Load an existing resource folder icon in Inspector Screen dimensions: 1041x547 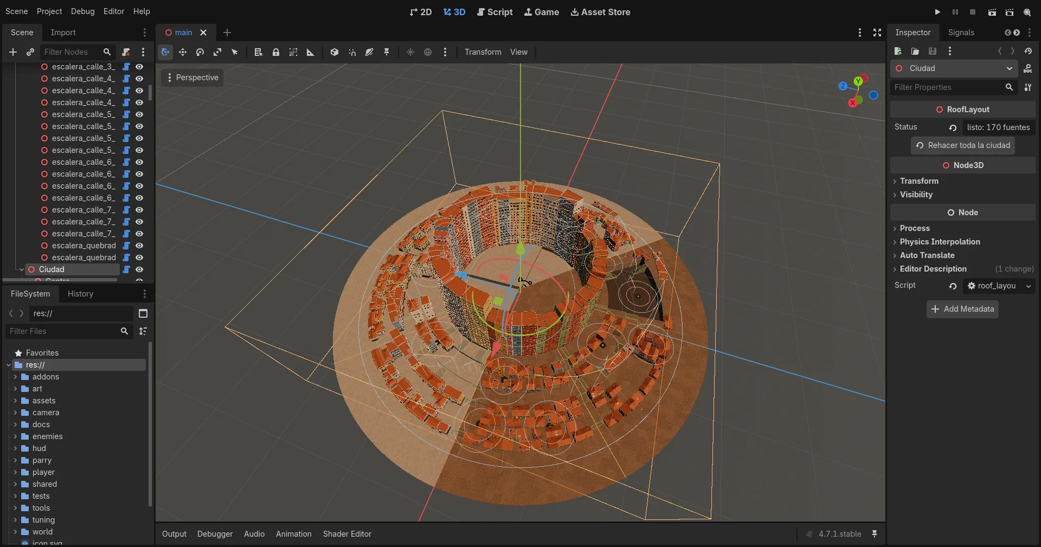(915, 51)
